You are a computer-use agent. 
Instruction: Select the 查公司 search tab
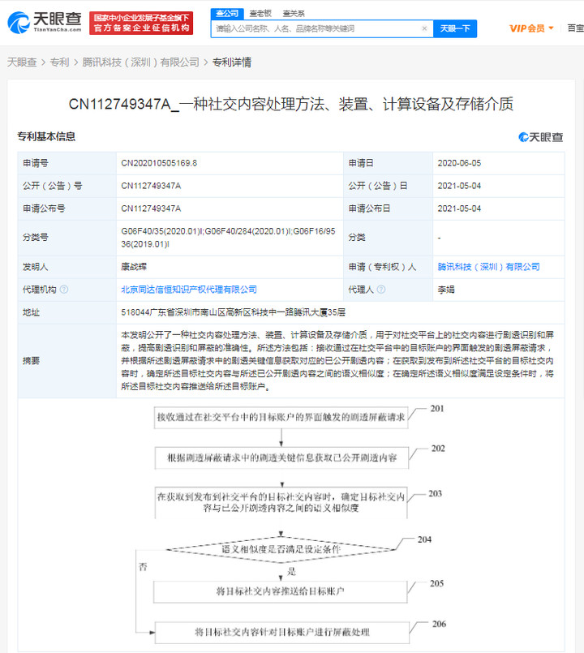227,13
